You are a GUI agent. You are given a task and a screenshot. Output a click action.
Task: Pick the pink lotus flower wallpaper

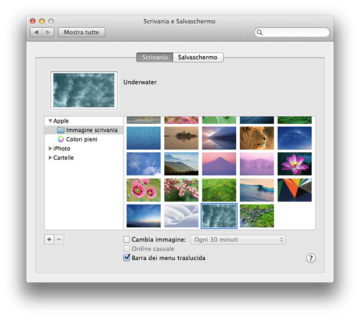click(x=294, y=164)
